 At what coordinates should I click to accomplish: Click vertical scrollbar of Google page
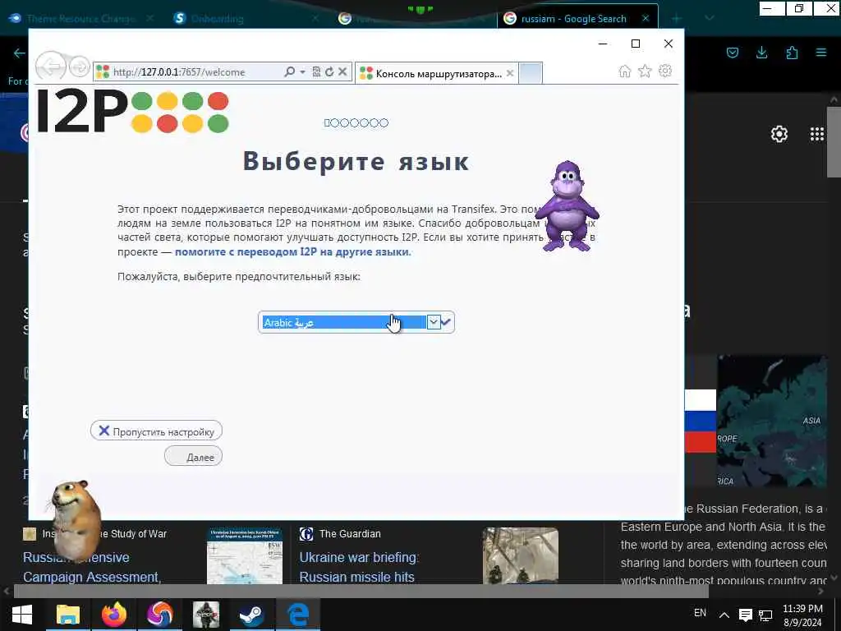click(x=834, y=141)
